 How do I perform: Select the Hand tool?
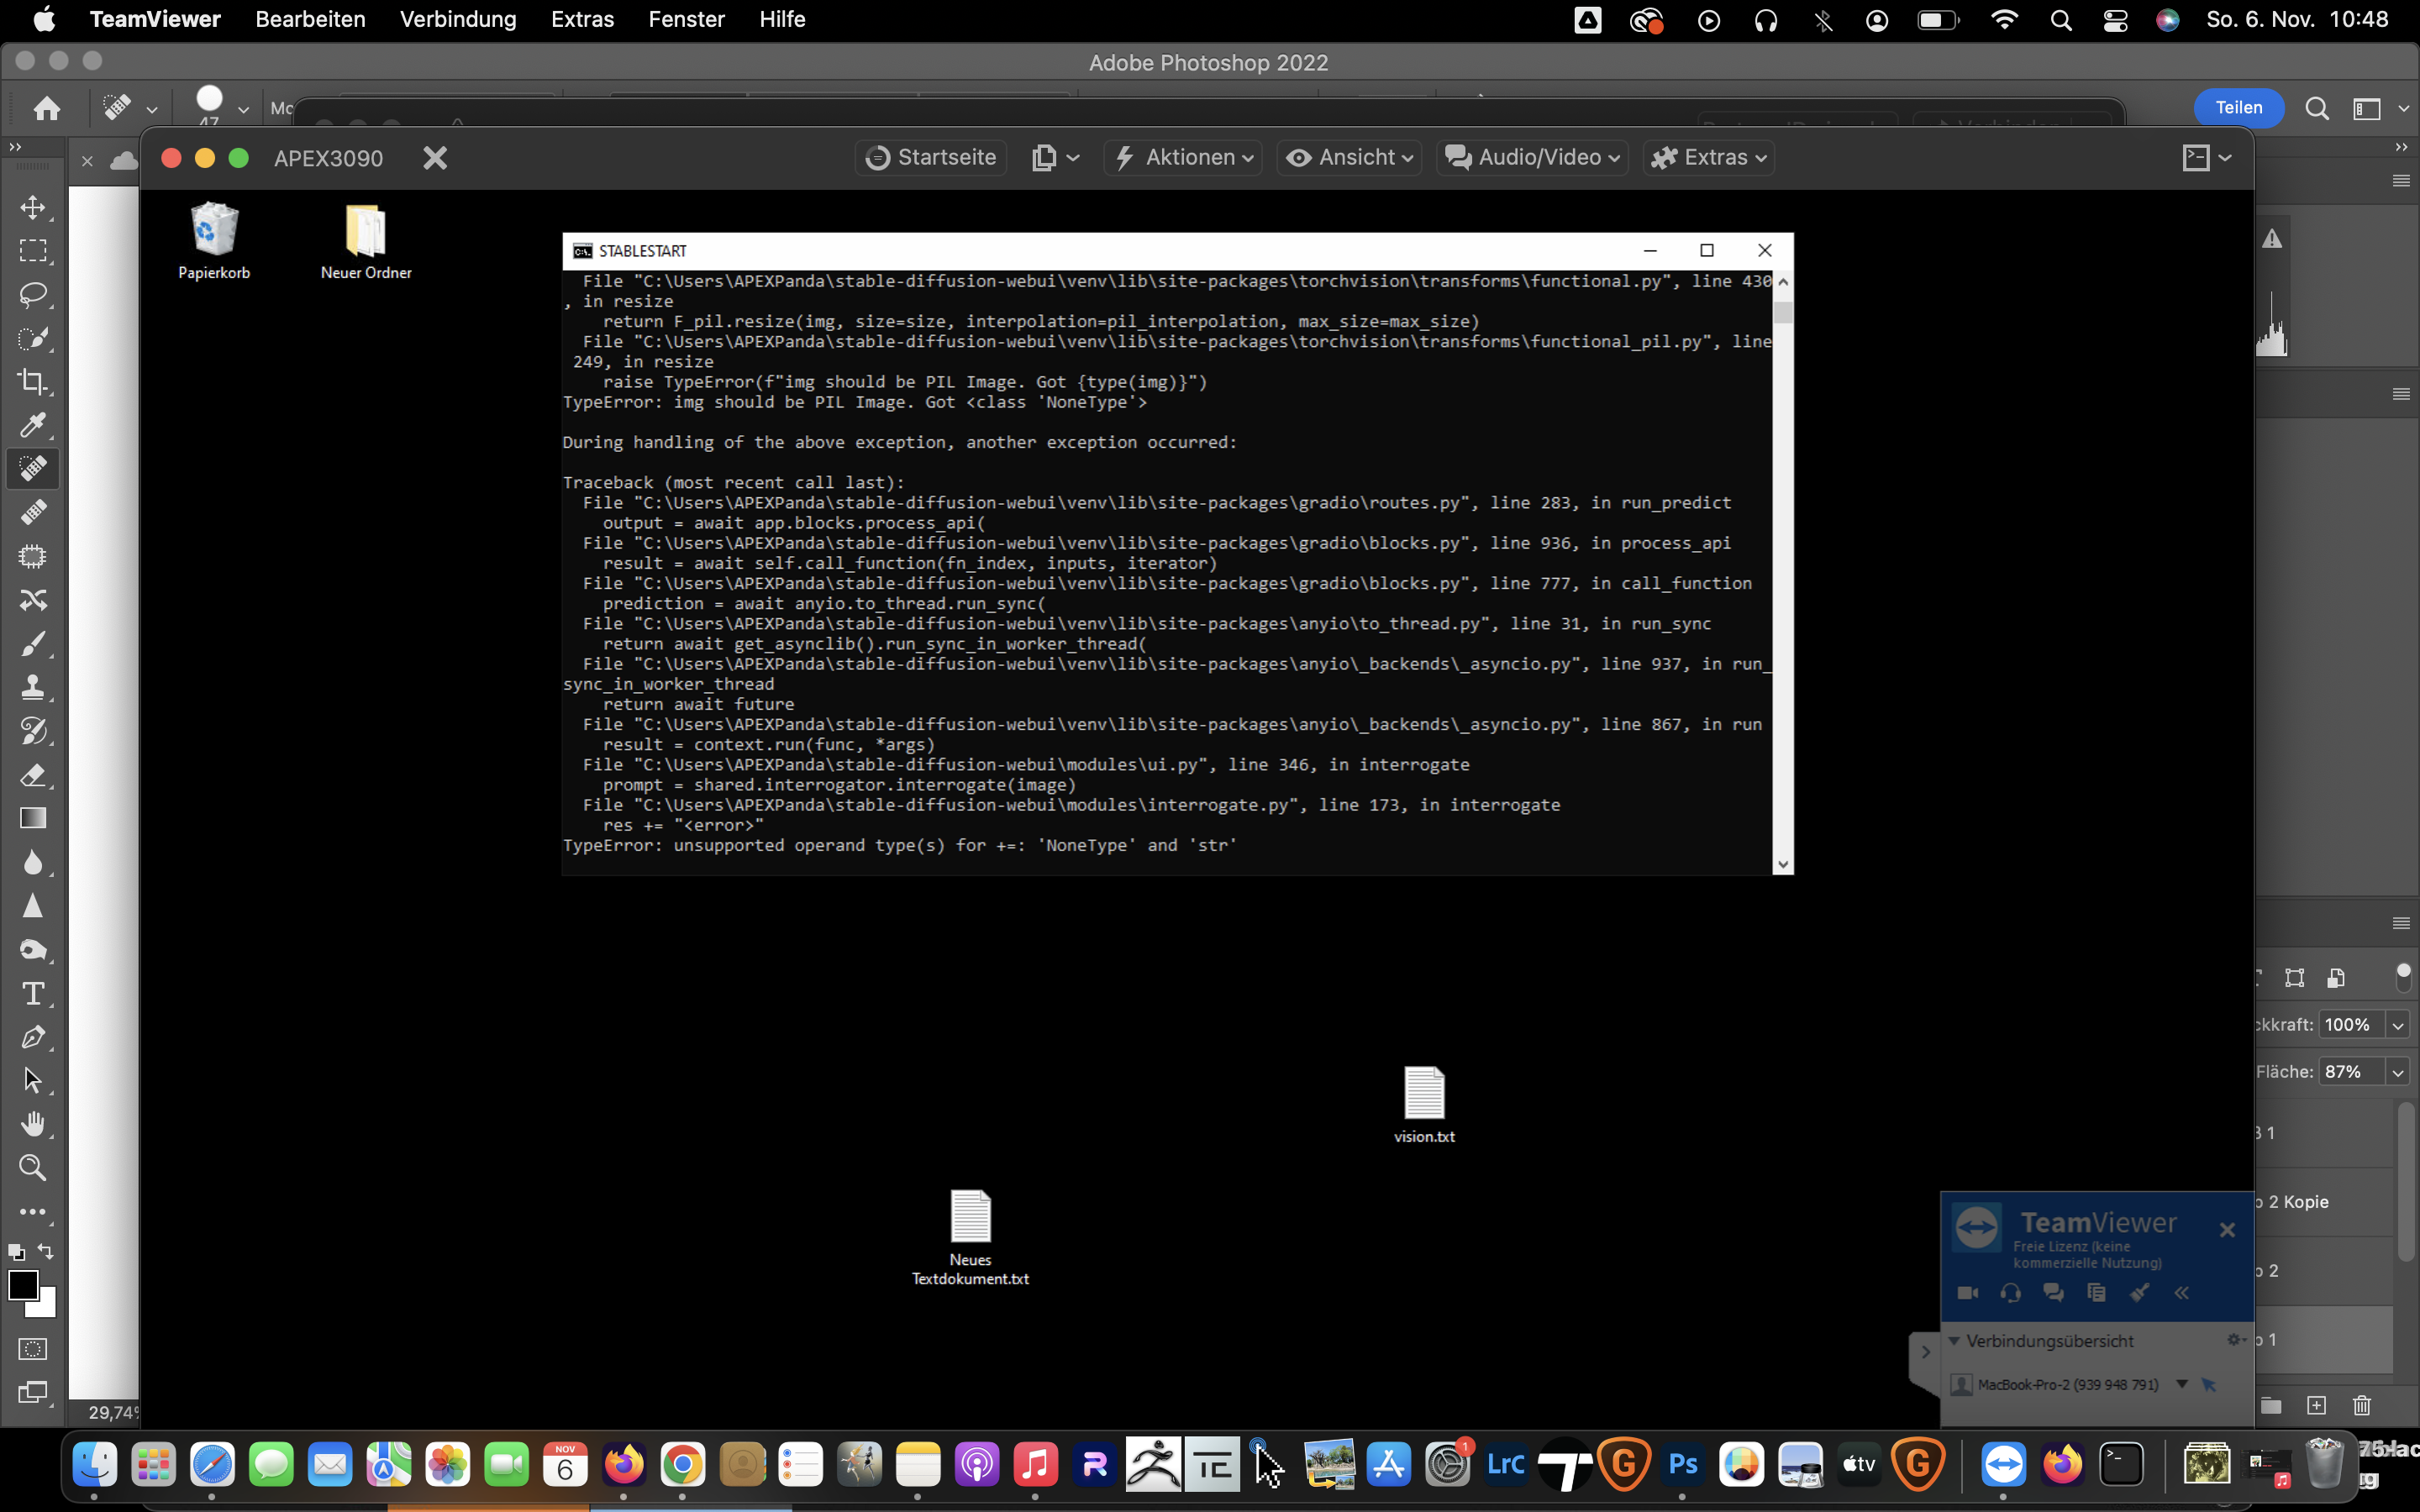[33, 1124]
